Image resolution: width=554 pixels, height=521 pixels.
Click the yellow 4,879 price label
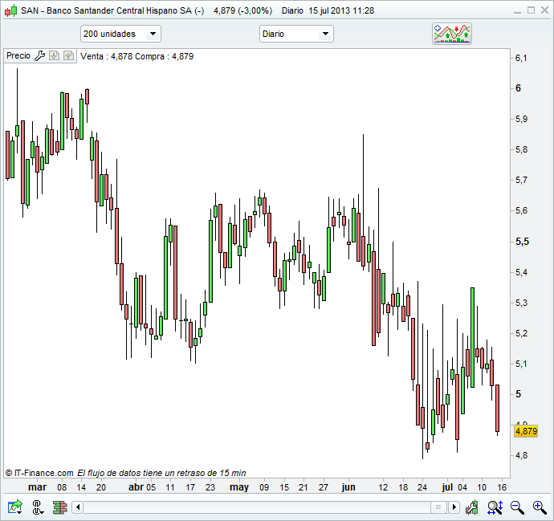click(x=526, y=431)
